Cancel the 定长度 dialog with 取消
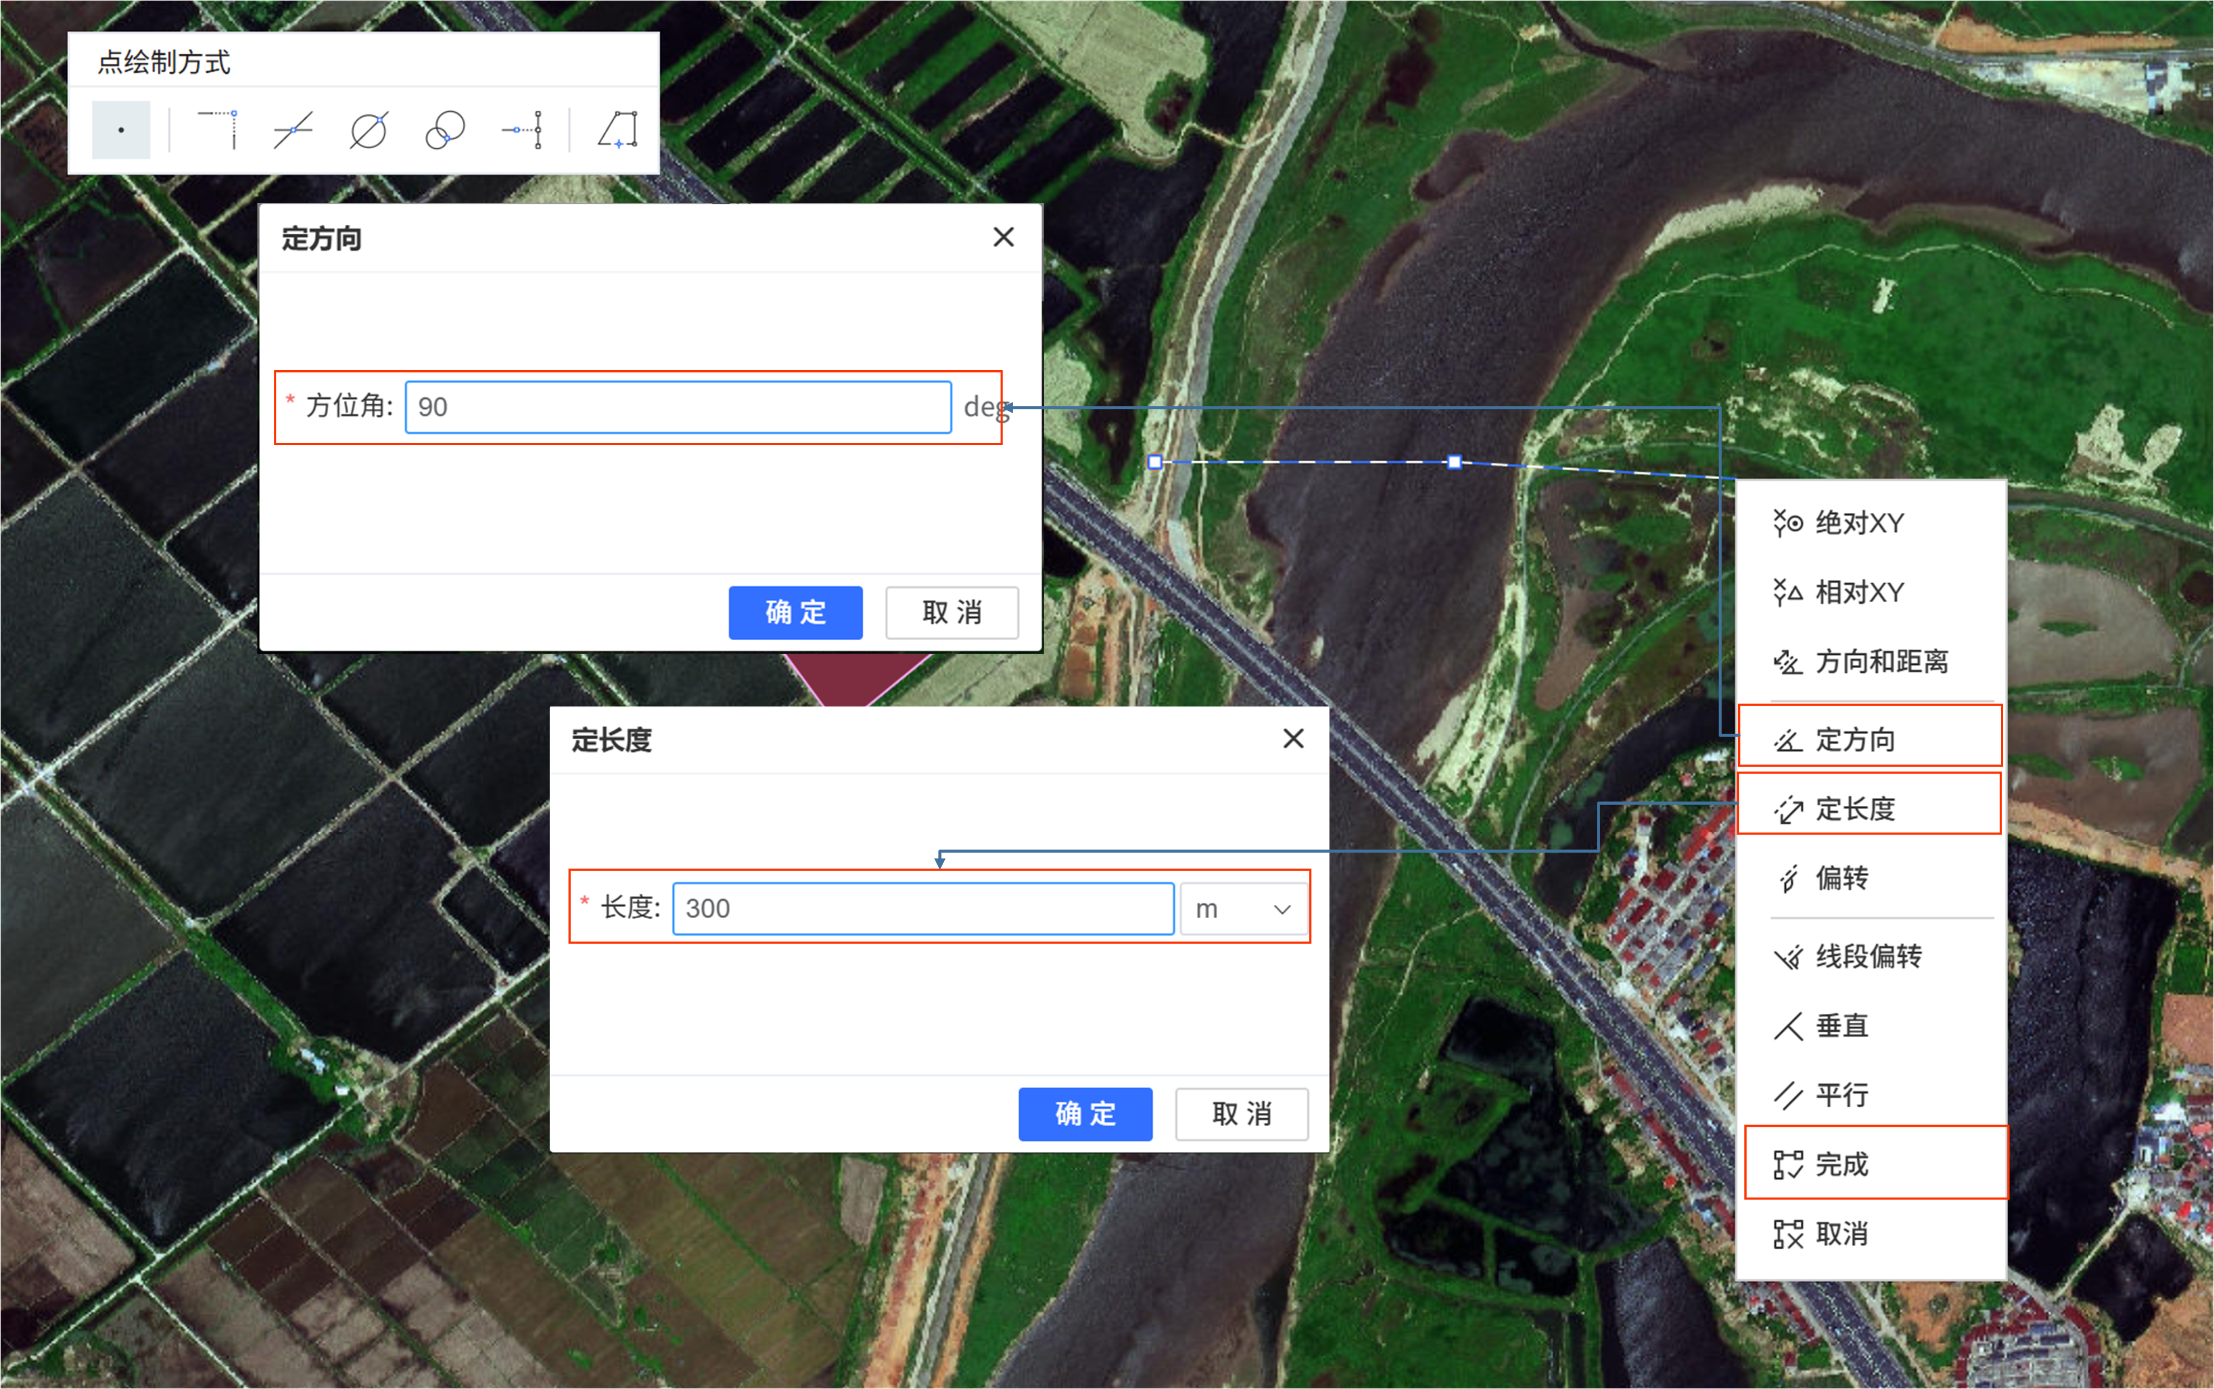The height and width of the screenshot is (1389, 2214). point(1241,1113)
